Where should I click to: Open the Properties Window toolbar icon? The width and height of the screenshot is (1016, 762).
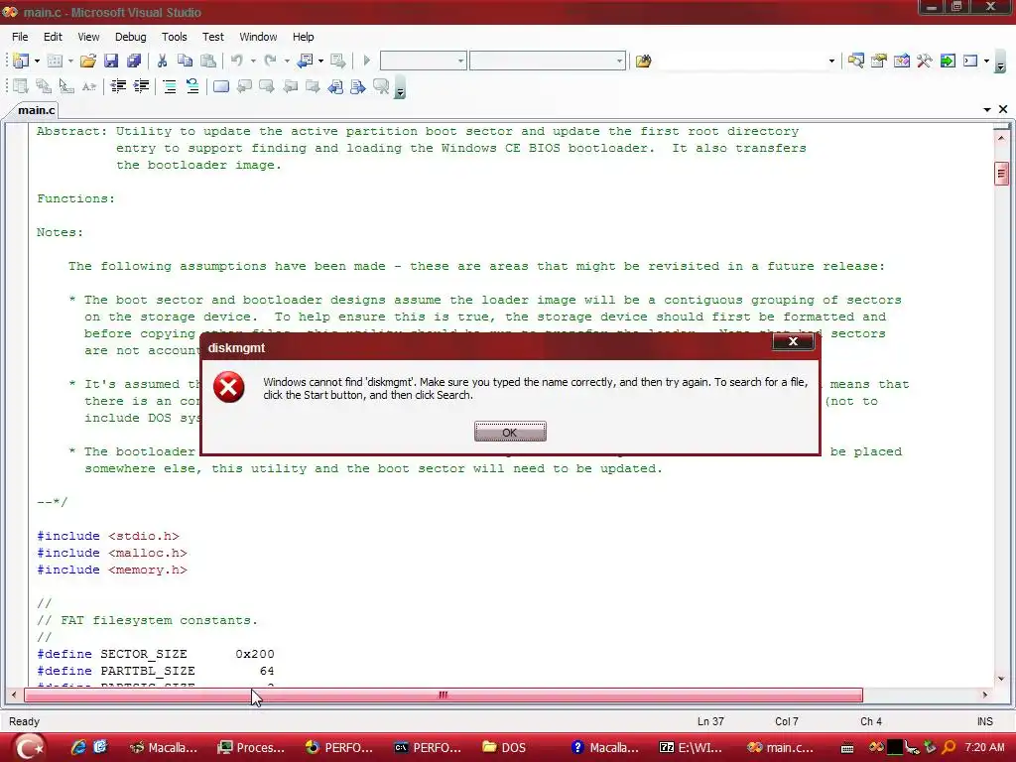879,61
